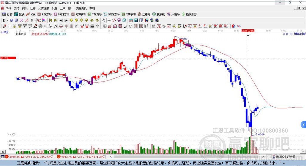Click the save floppy disk icon
Image resolution: width=306 pixels, height=166 pixels.
click(146, 20)
